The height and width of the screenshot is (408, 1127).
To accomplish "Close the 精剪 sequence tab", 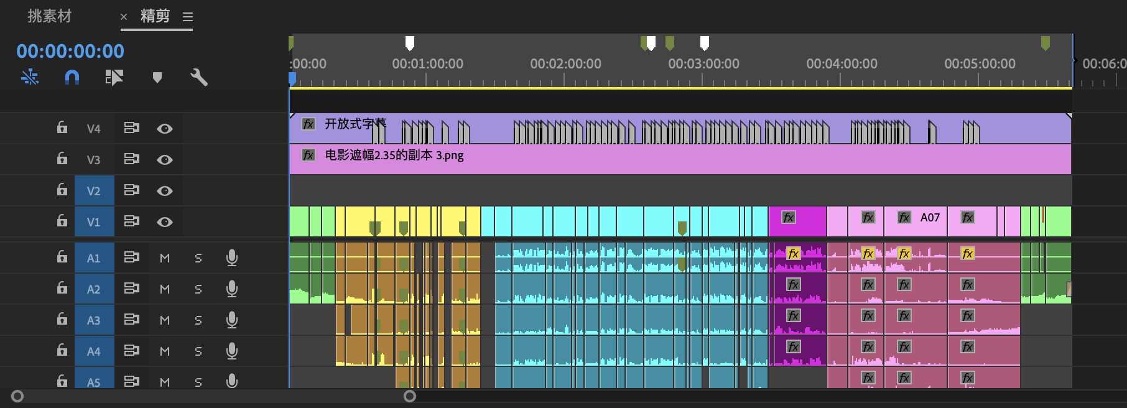I will point(124,17).
